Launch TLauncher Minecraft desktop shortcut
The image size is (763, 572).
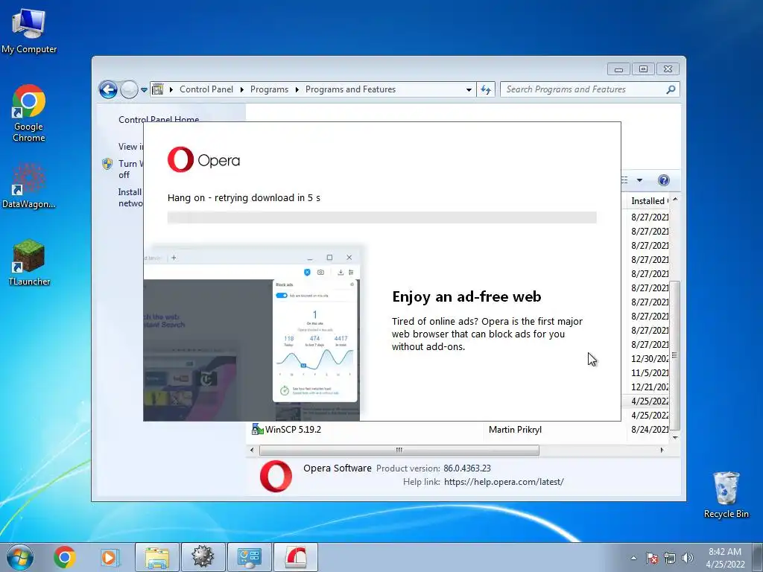29,262
